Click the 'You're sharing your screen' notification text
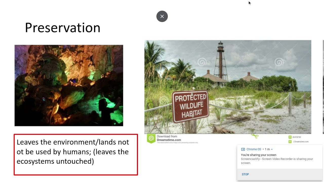 (x=258, y=155)
